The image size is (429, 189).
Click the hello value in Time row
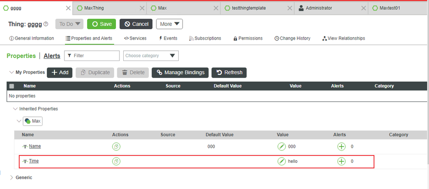click(x=293, y=162)
